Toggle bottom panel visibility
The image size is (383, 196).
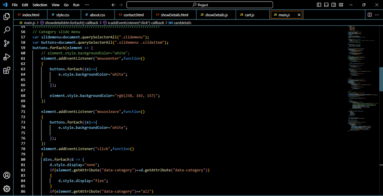pyautogui.click(x=326, y=5)
